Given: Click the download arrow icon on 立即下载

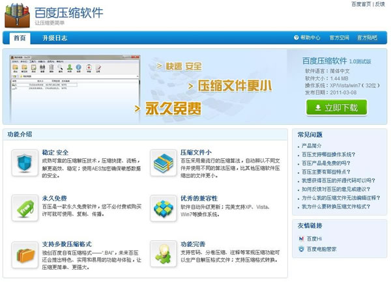Looking at the screenshot, I should pos(318,107).
